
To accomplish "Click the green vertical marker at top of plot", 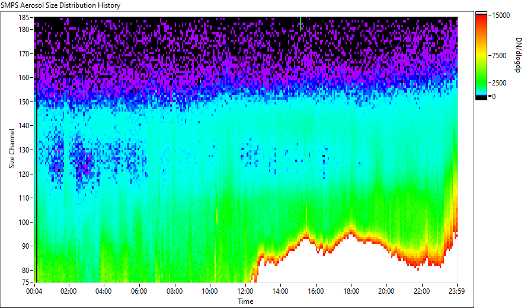I will coord(301,23).
